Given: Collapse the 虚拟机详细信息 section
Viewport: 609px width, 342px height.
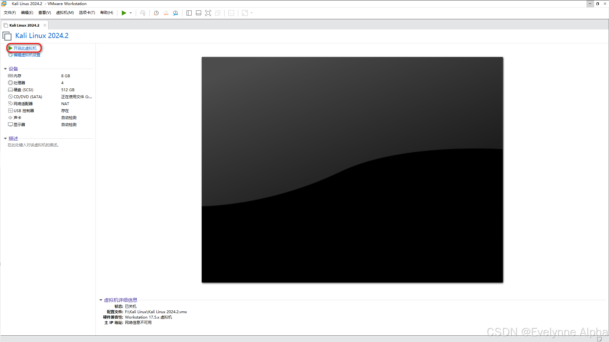Looking at the screenshot, I should tap(101, 300).
